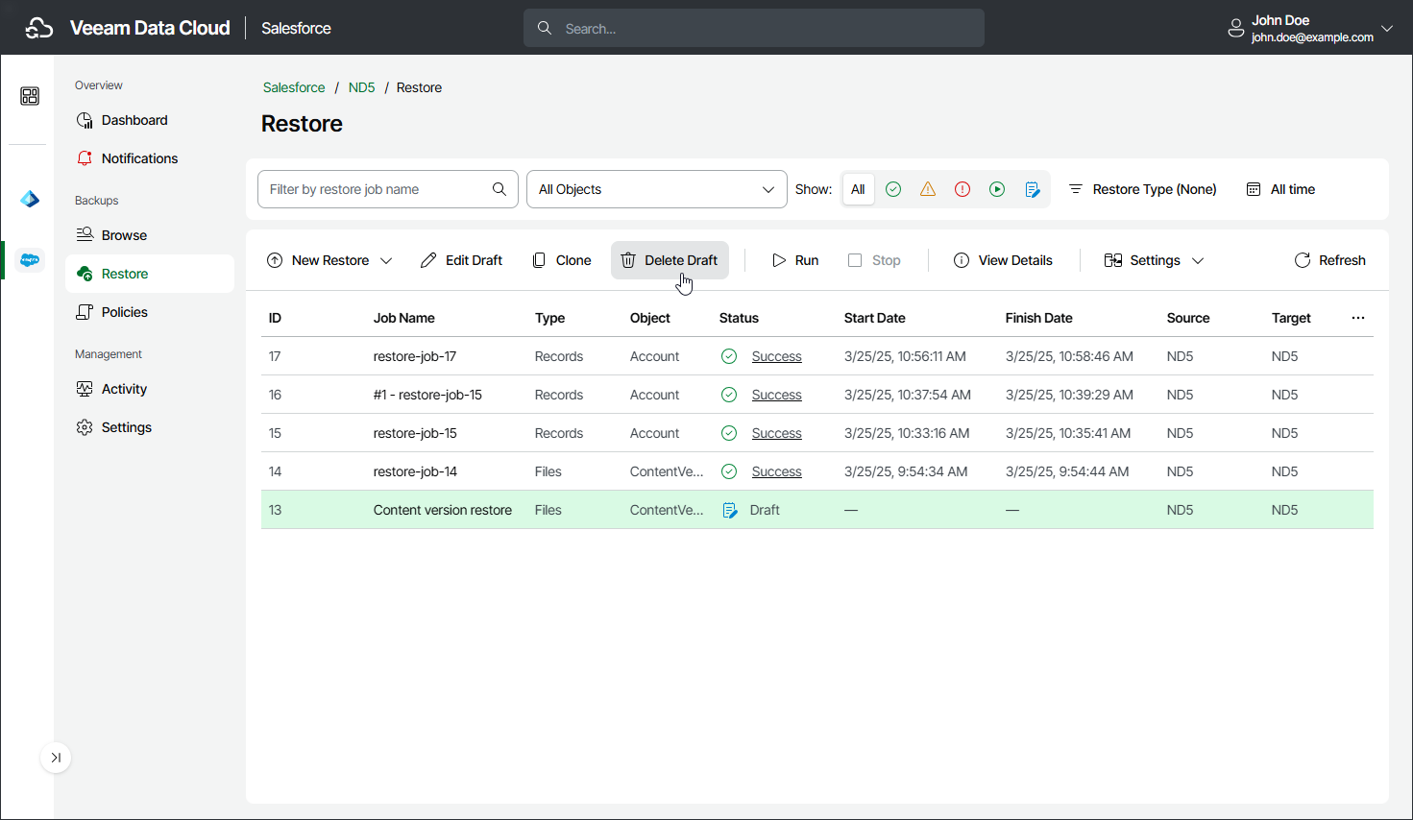The image size is (1413, 820).
Task: Sort by Start Date column header
Action: [x=875, y=318]
